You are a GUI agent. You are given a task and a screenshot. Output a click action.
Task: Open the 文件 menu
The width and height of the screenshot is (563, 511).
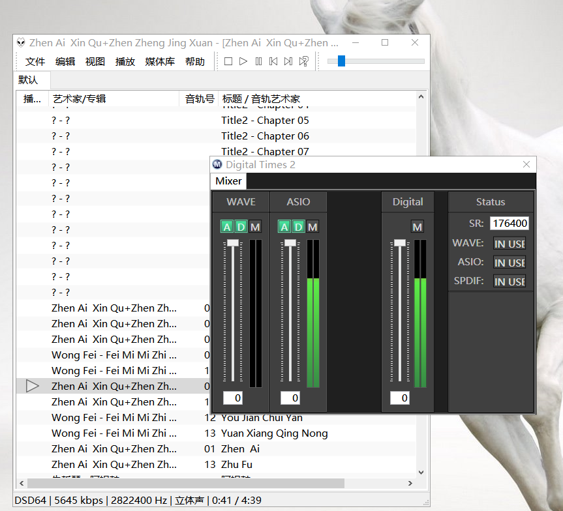[x=35, y=62]
